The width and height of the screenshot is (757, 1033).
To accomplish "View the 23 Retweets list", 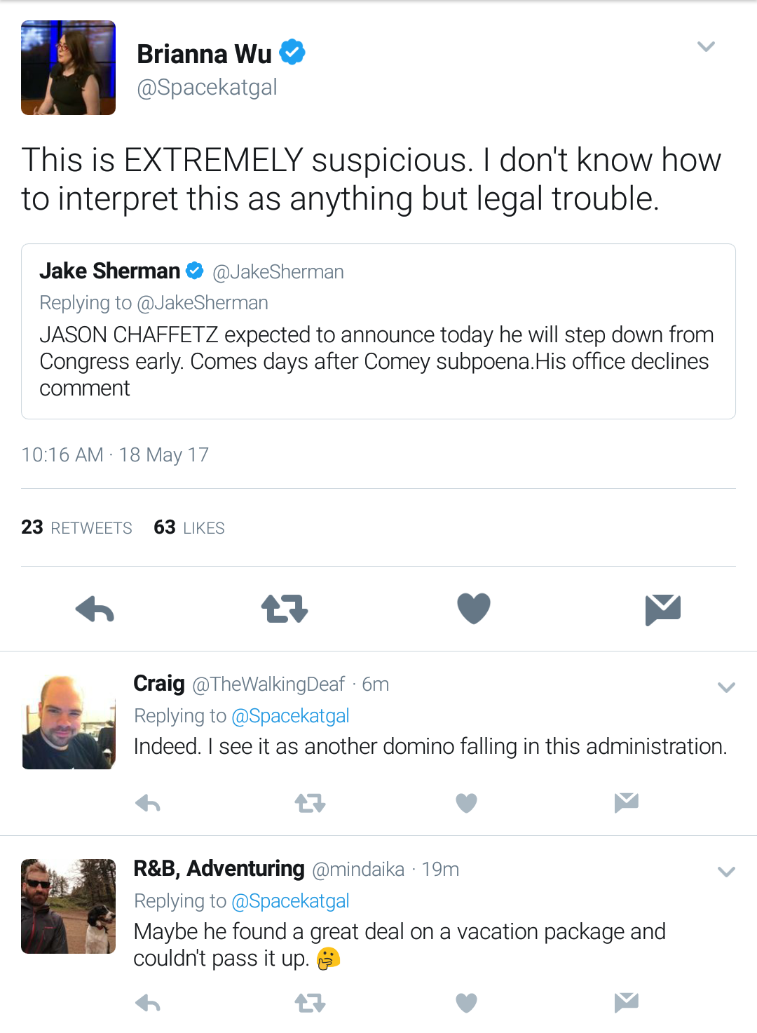I will point(76,527).
